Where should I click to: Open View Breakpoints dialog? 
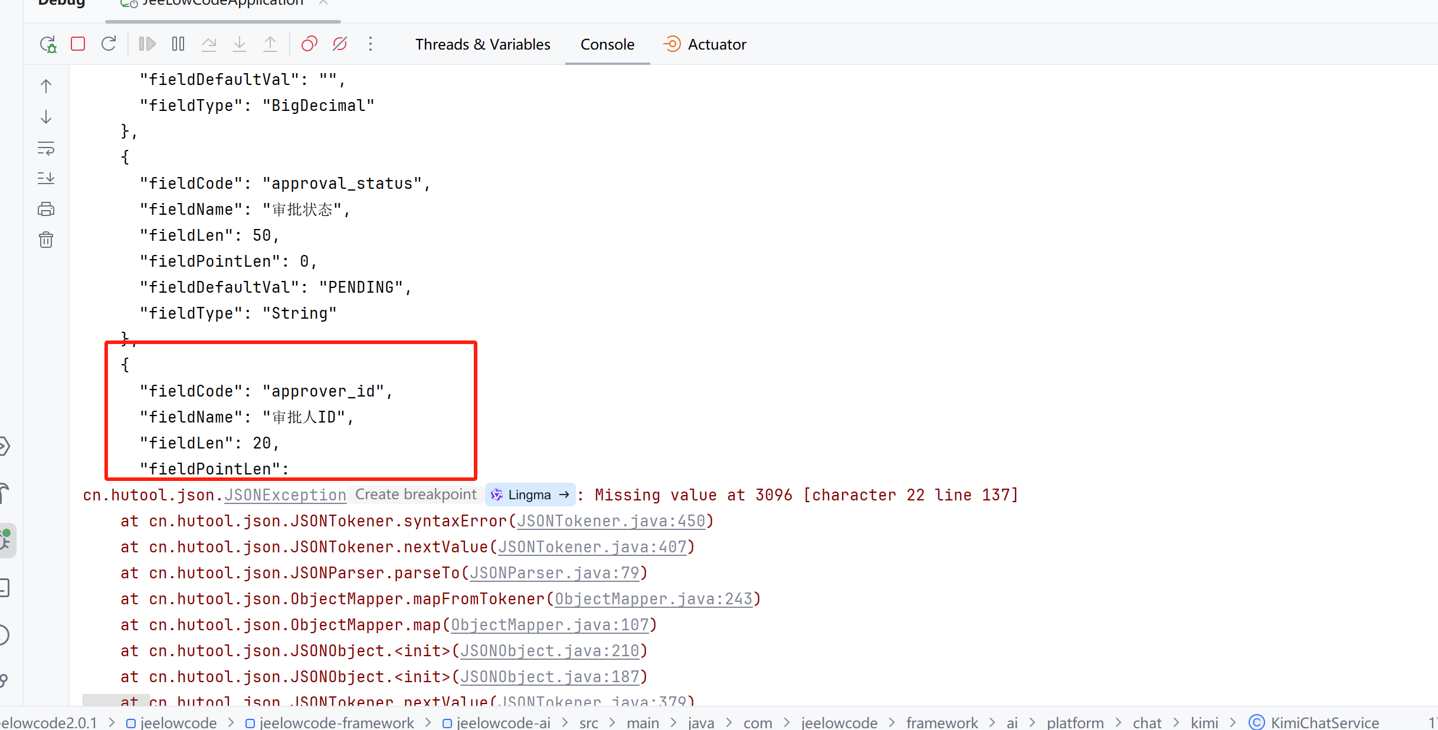[x=309, y=44]
